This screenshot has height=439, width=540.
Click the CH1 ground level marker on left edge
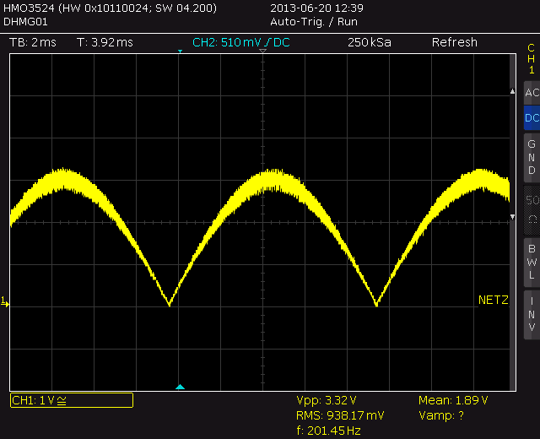pos(5,302)
